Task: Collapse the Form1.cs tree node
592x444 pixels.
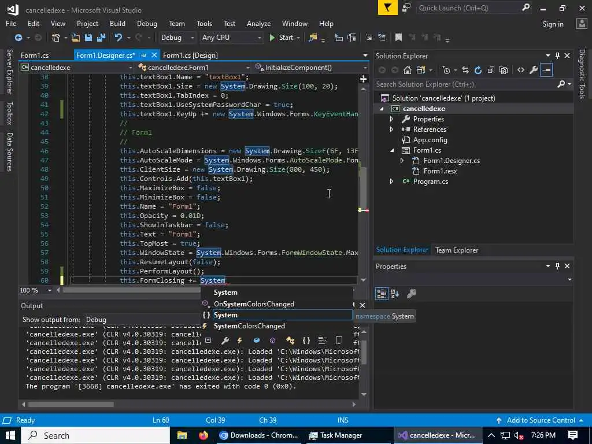Action: click(392, 150)
